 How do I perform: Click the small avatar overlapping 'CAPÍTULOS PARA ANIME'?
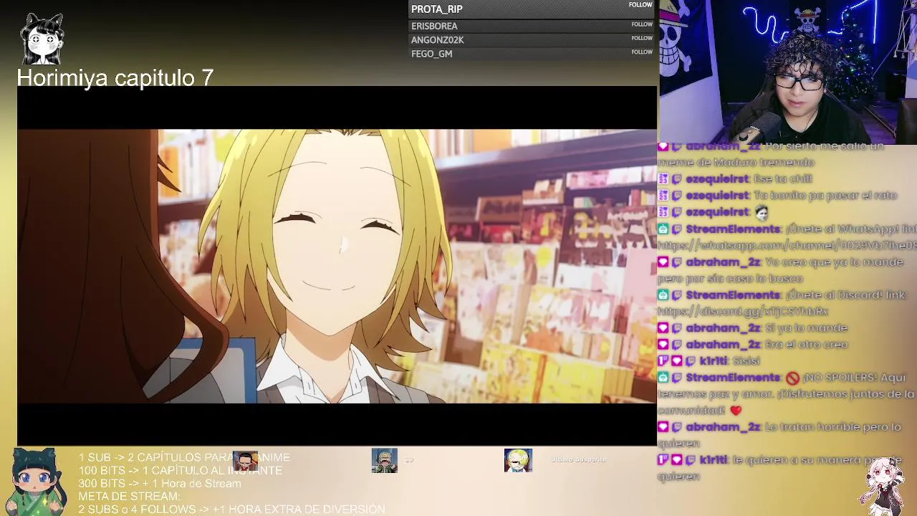click(x=245, y=461)
